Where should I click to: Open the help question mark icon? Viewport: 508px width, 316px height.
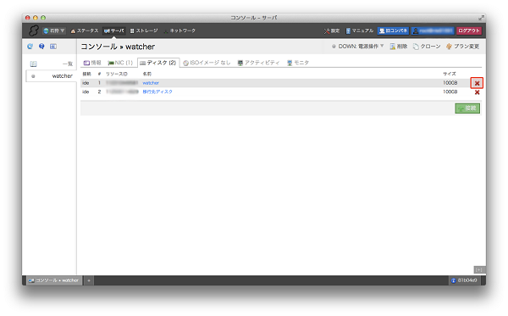41,47
